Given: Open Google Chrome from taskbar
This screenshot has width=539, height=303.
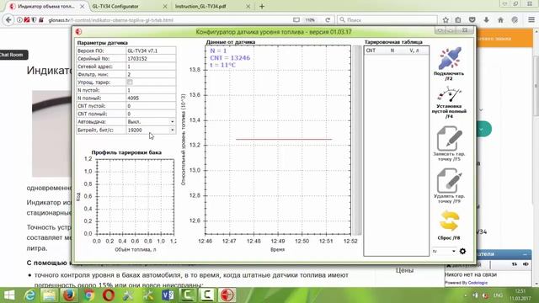Looking at the screenshot, I should [88, 295].
